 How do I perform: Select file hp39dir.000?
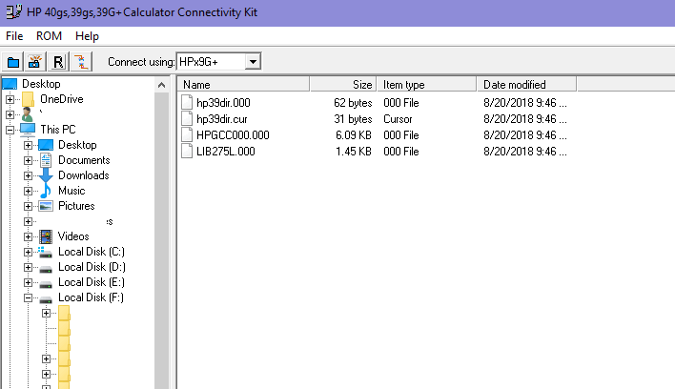[223, 103]
